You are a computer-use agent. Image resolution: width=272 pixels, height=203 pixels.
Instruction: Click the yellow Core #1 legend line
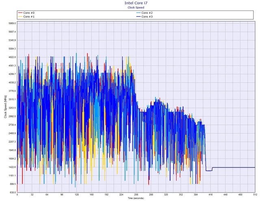point(20,17)
